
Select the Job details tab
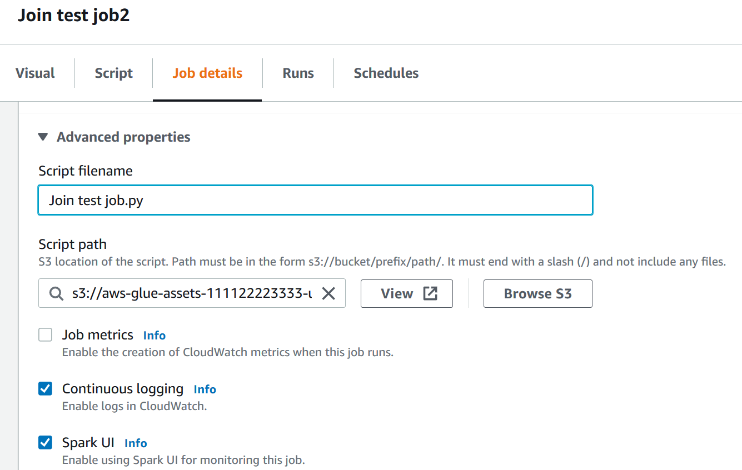point(207,73)
